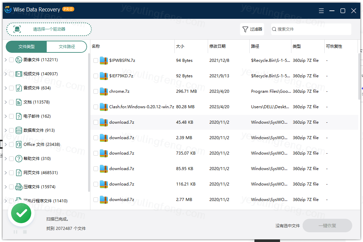363x242 pixels.
Task: Check the 视频文件 category checkbox
Action: point(11,74)
